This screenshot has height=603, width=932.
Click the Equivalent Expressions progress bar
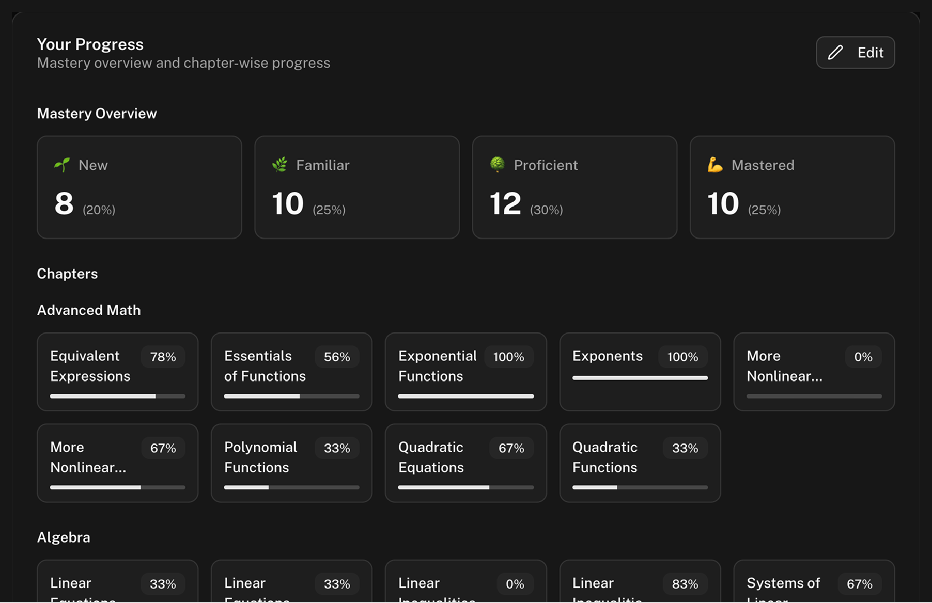tap(117, 396)
